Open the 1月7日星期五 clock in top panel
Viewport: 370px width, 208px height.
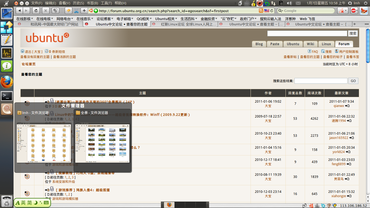click(x=326, y=3)
